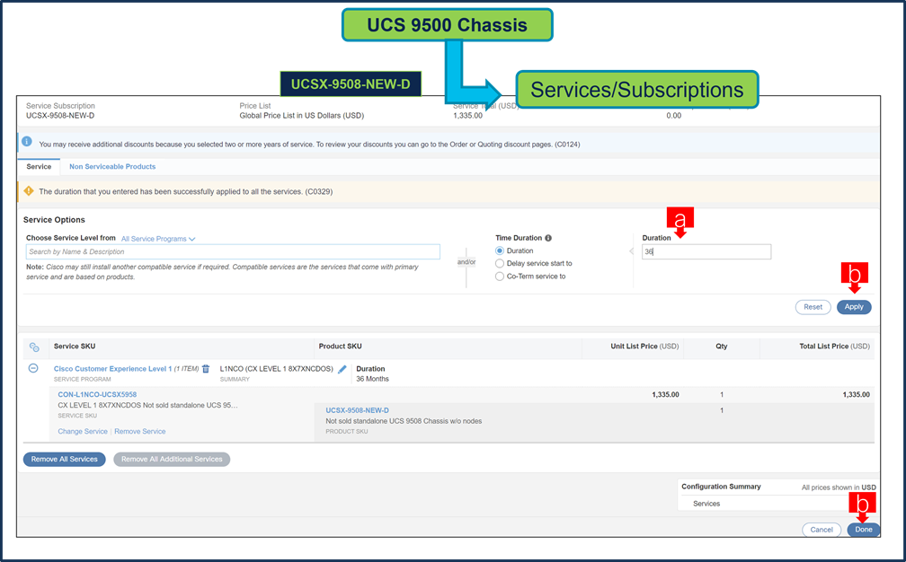Image resolution: width=906 pixels, height=562 pixels.
Task: Click the Service SKU column header
Action: [x=75, y=347]
